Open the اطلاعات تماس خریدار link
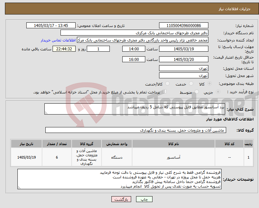259x208 pixels. pos(58,40)
